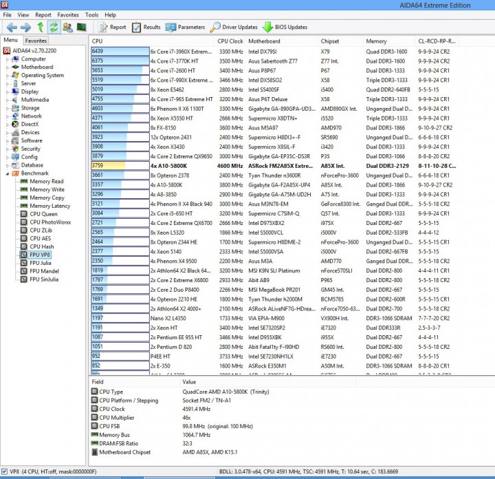Expand the Motherboard tree node
Screen dimensions: 495x479
coord(8,67)
